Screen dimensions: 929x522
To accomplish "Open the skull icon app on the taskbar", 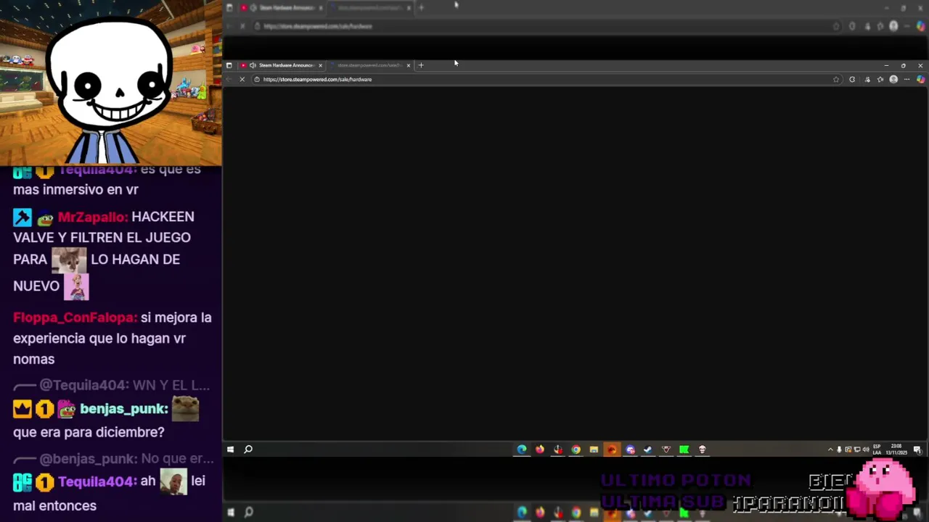I will click(x=702, y=449).
